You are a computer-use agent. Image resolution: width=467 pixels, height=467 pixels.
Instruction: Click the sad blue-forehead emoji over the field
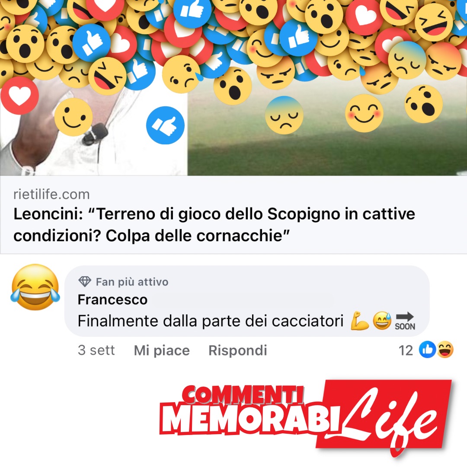tap(284, 115)
